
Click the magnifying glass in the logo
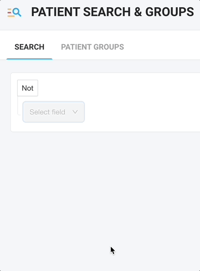[x=17, y=12]
